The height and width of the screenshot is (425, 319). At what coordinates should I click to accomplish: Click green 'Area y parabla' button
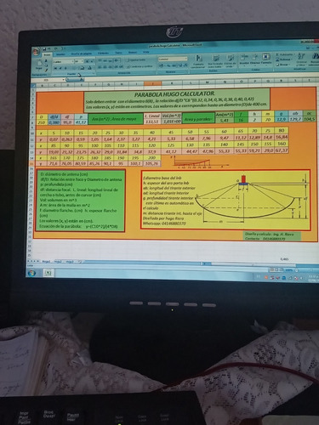(x=198, y=119)
